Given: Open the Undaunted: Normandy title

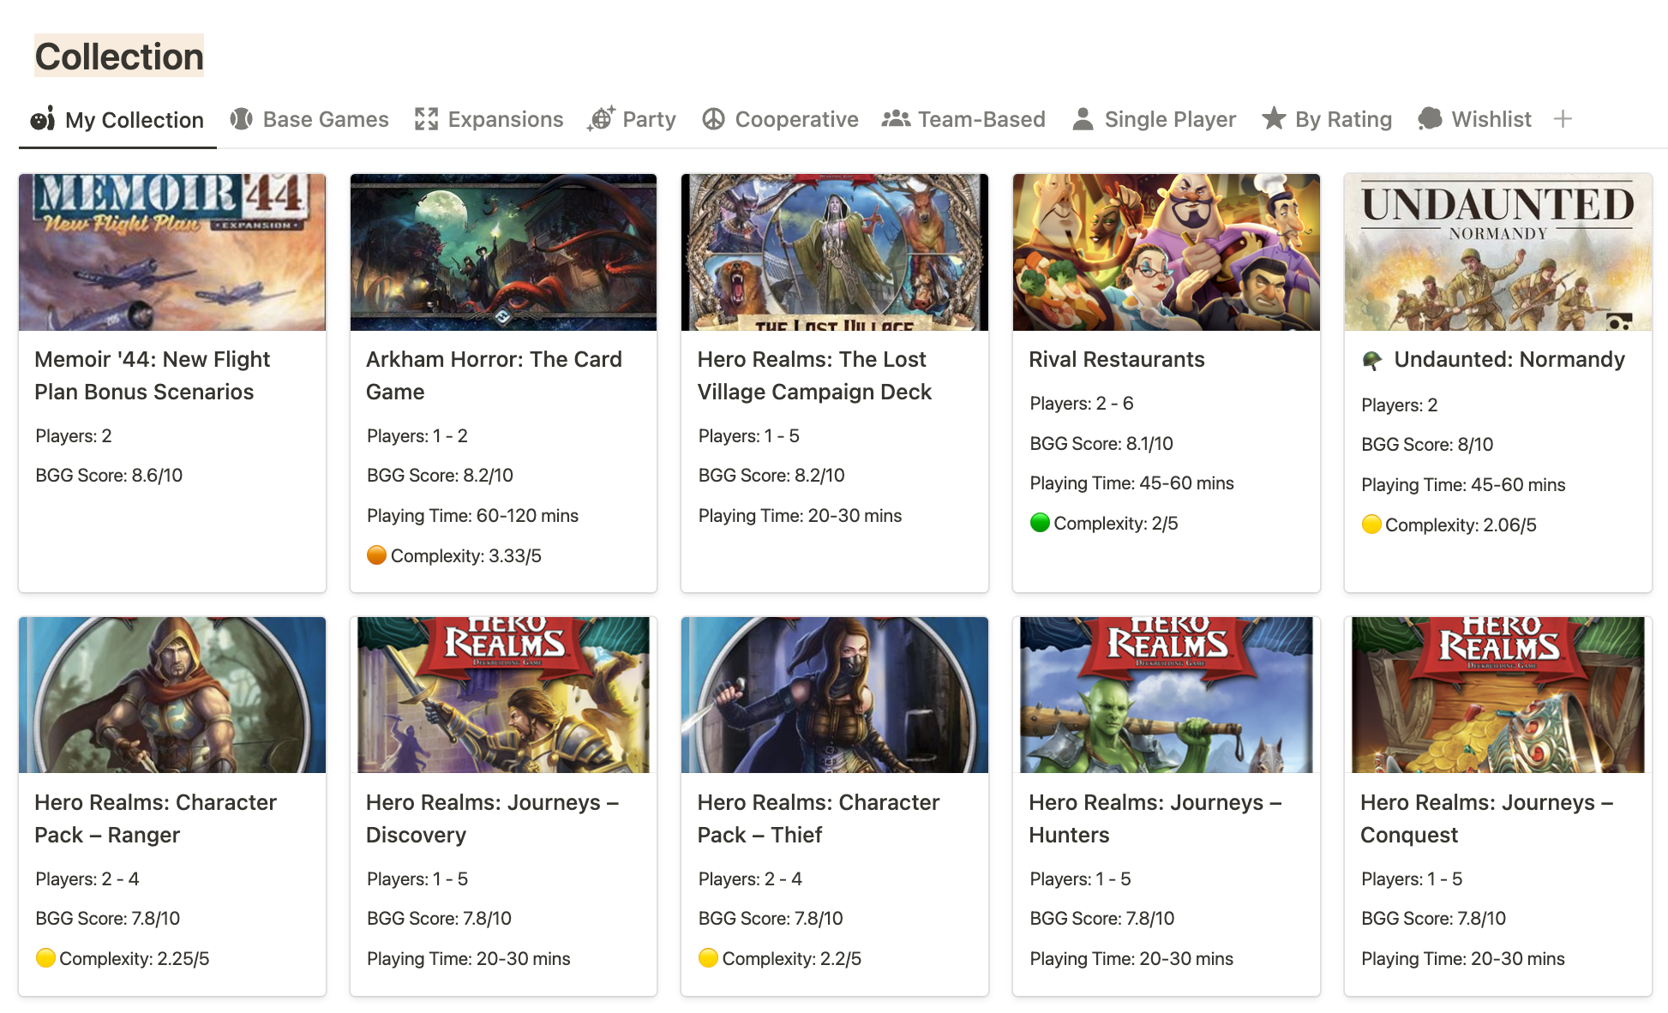Looking at the screenshot, I should (1509, 359).
